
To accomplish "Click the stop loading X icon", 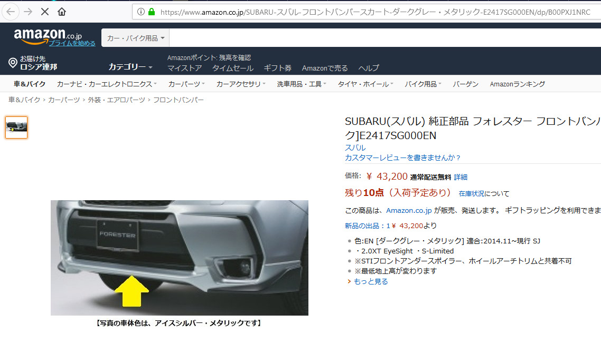I will coord(44,11).
